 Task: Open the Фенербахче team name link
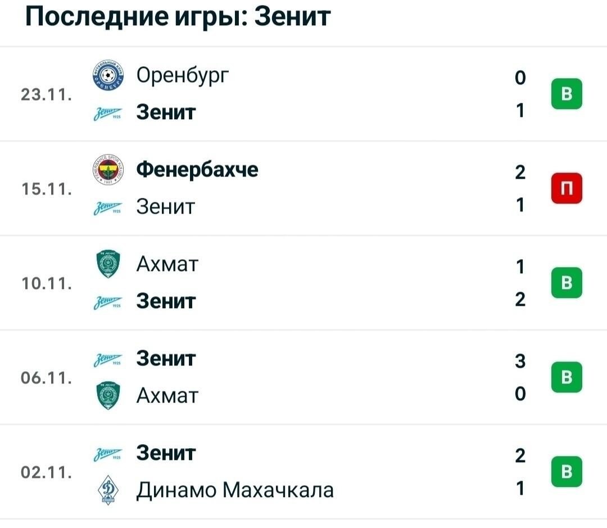197,169
